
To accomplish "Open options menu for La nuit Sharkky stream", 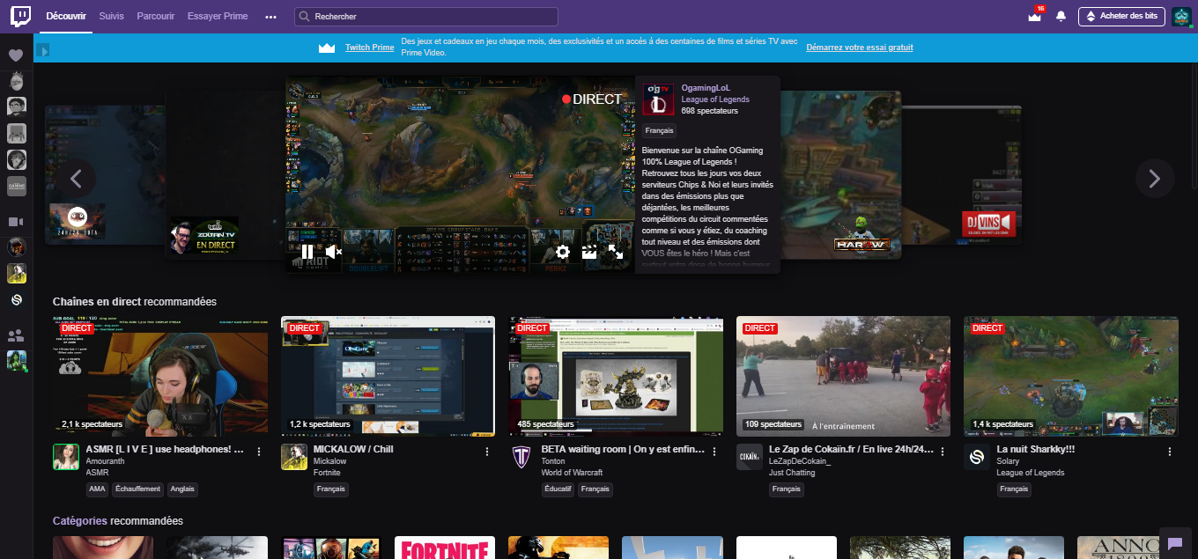I will point(1170,452).
